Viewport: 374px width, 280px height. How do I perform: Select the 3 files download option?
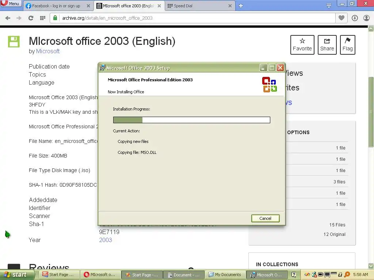coord(339,182)
